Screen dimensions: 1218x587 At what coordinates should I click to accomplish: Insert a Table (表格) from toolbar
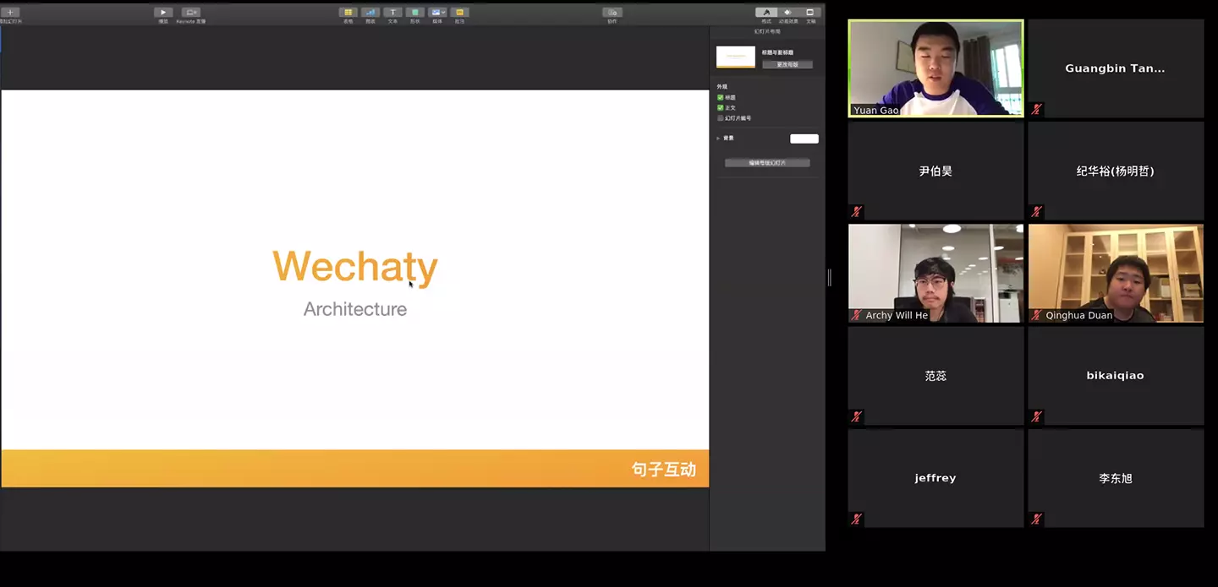(348, 13)
